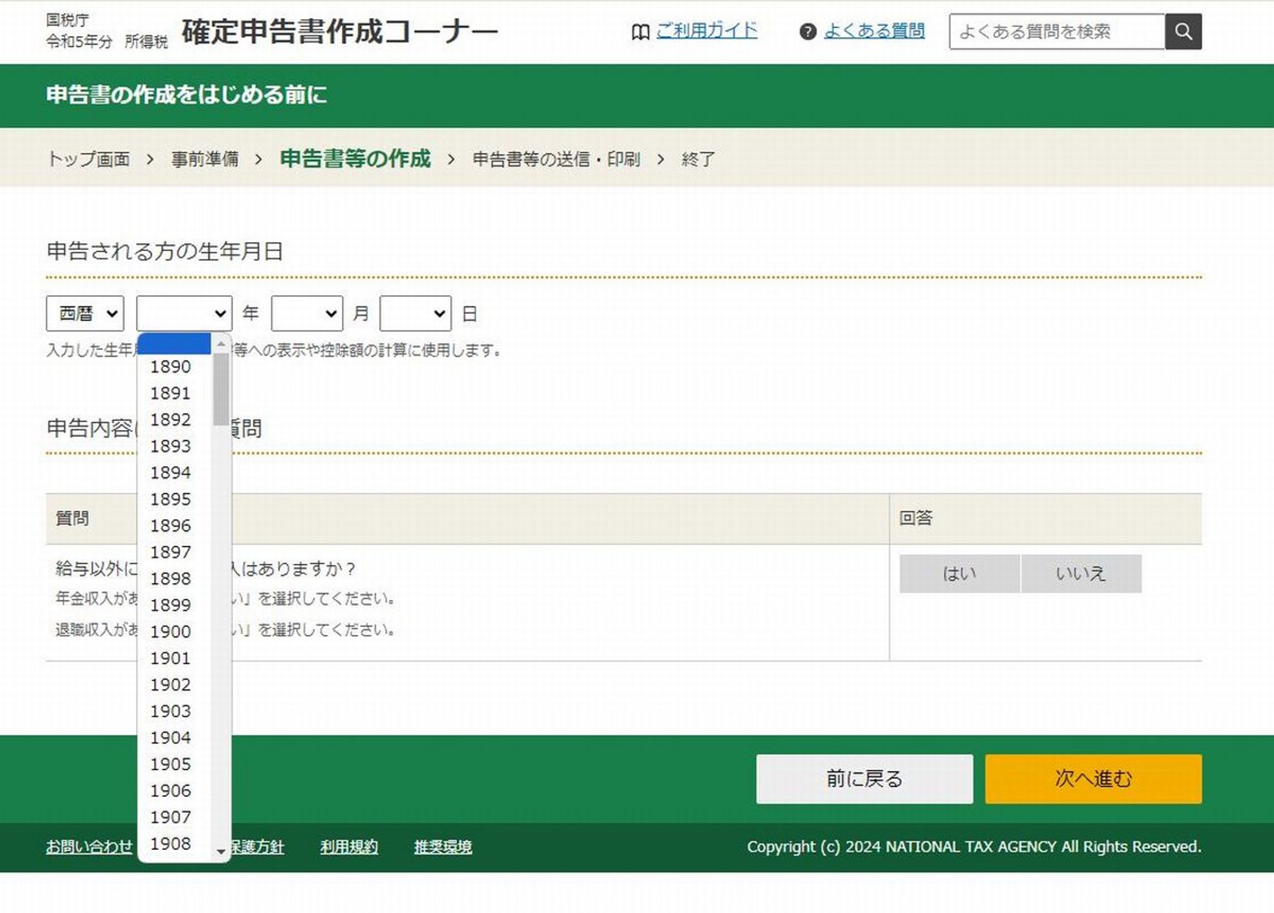Open the 西暦 calendar type dropdown
Image resolution: width=1274 pixels, height=913 pixels.
(x=85, y=314)
